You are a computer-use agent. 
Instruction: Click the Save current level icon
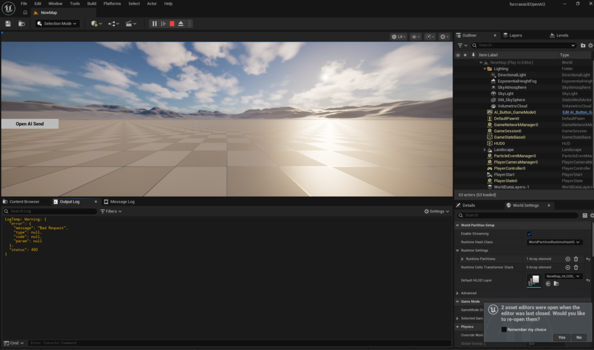pyautogui.click(x=8, y=24)
